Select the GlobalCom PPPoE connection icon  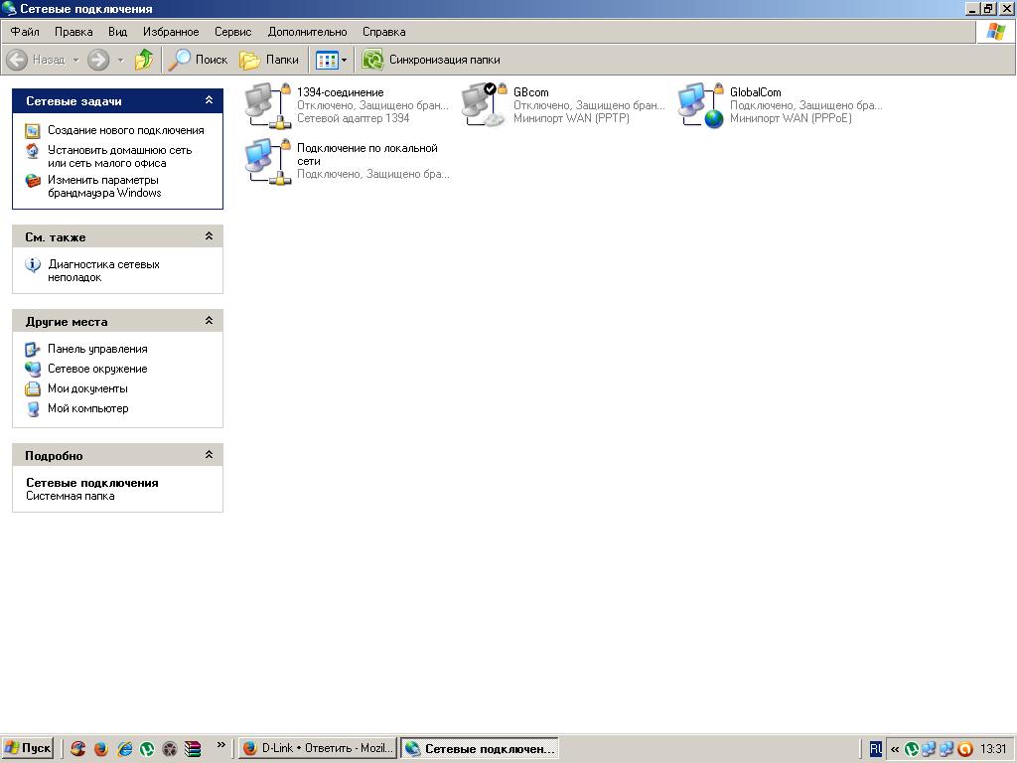point(700,105)
